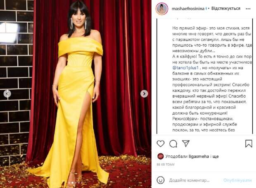The height and width of the screenshot is (188, 256).
Task: Open the @tanci1plus1 mention link
Action: pyautogui.click(x=185, y=68)
